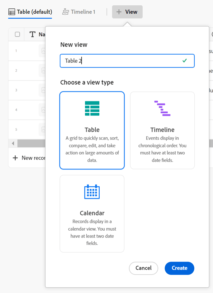Select the Timeline view type card
Image resolution: width=213 pixels, height=293 pixels.
coord(162,130)
